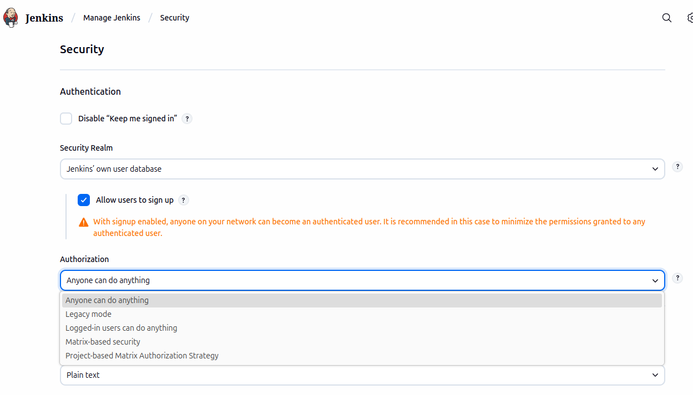Enable Disable "Keep me signed in"
693x395 pixels.
point(65,118)
